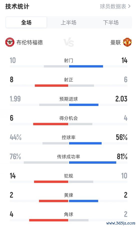
Task: Select the 曼联 team name
Action: click(115, 42)
